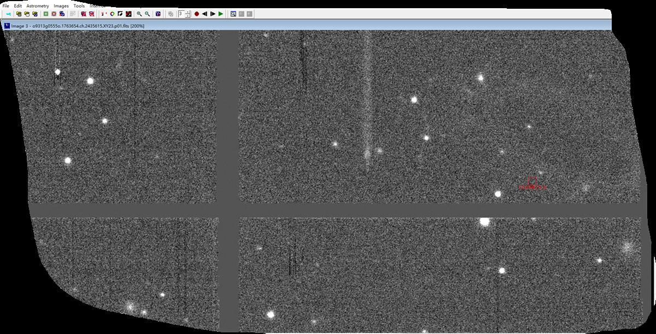The height and width of the screenshot is (334, 656).
Task: Click the Zoom Out magnifier icon
Action: click(147, 14)
